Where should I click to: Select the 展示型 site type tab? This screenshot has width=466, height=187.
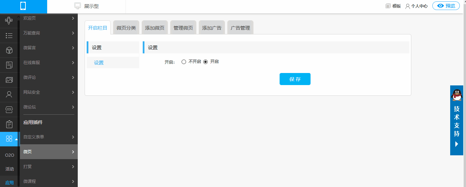[86, 6]
